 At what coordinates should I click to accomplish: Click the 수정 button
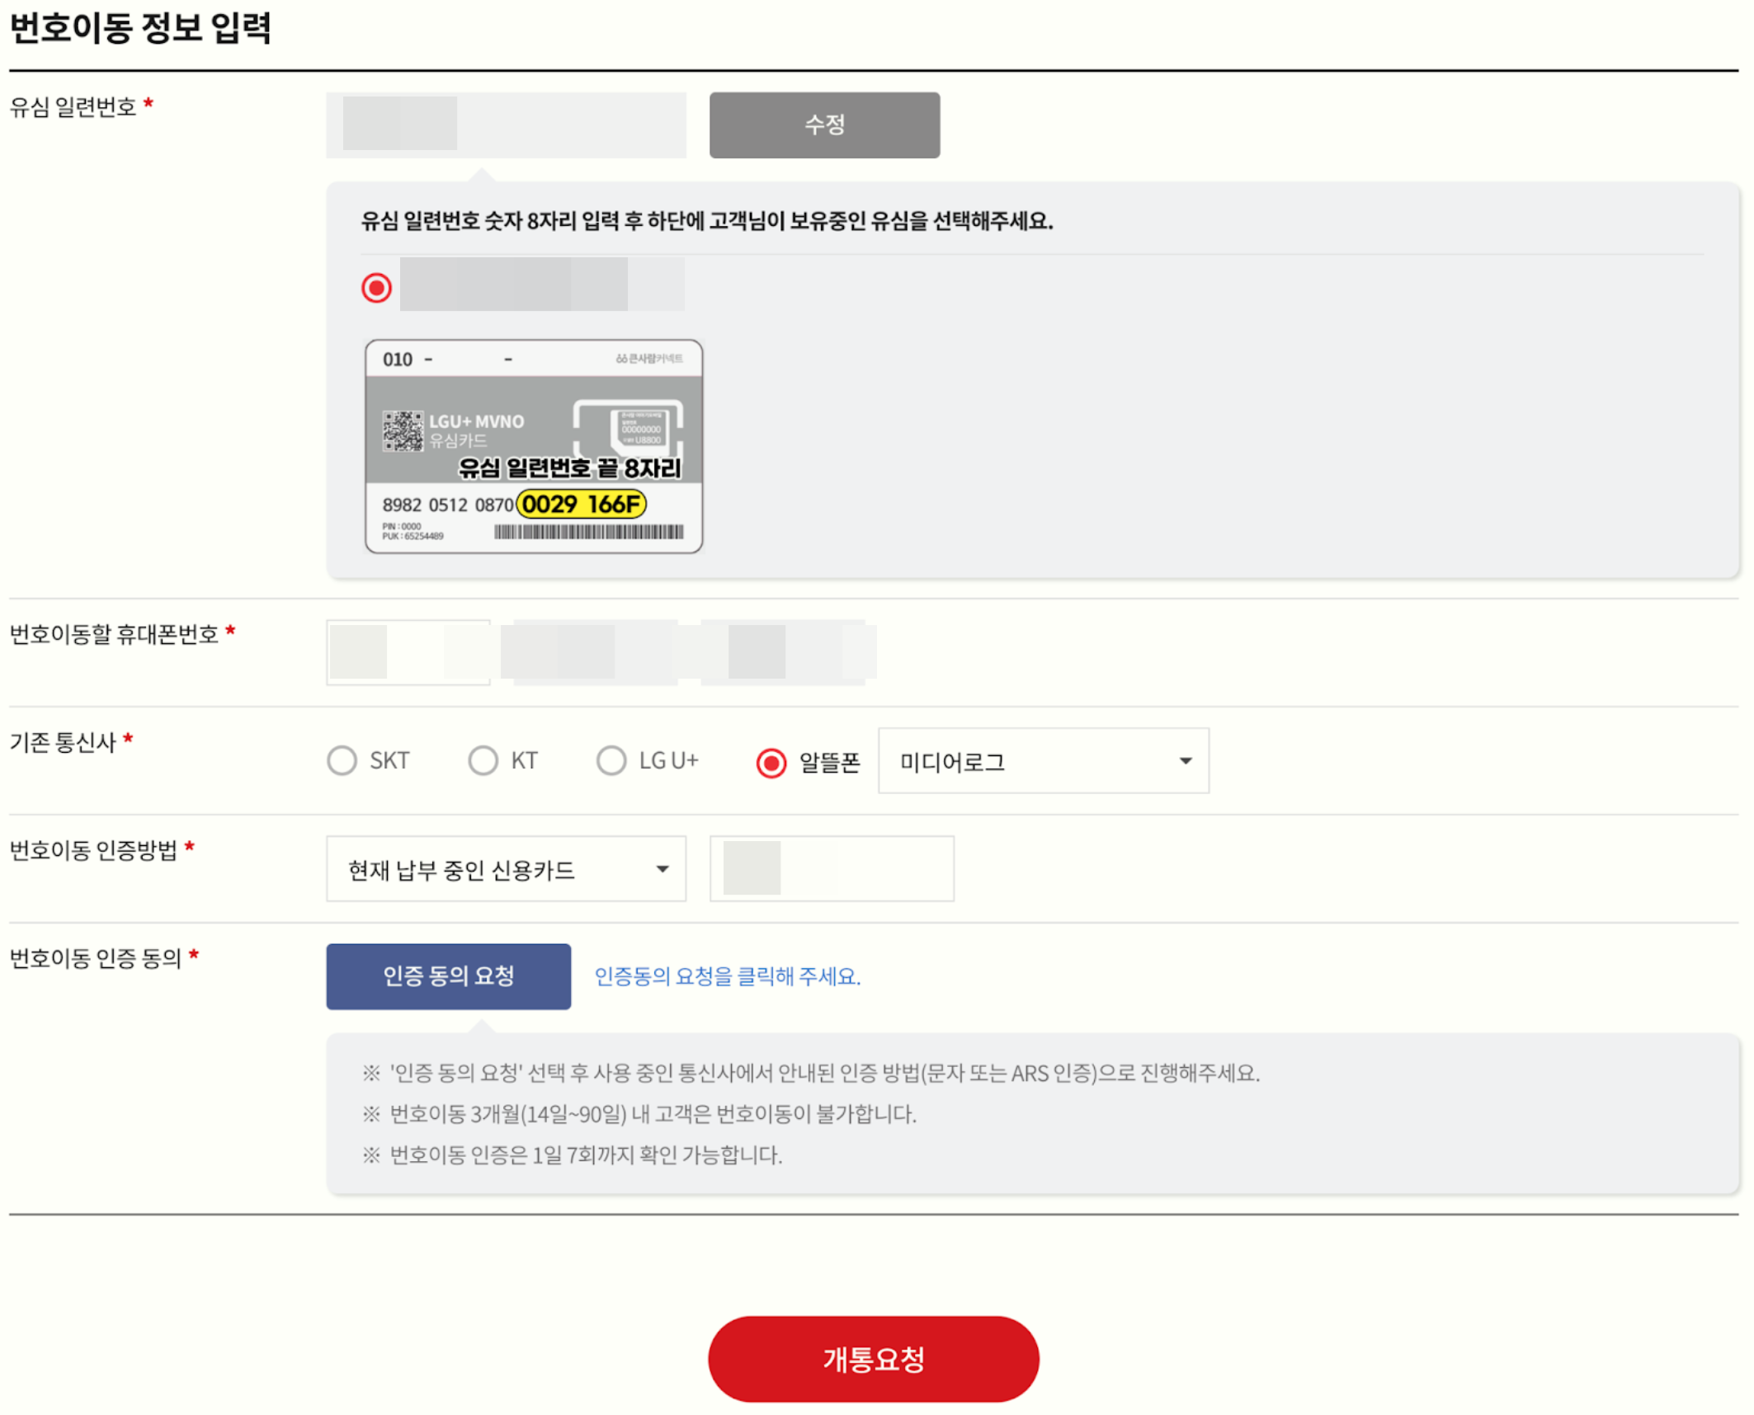823,125
